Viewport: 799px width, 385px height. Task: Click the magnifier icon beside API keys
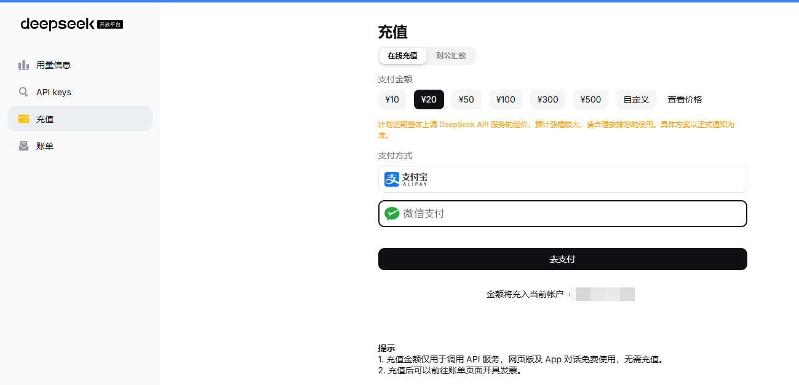[x=23, y=92]
